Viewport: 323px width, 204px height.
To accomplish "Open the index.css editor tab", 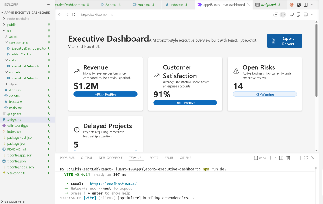I will (x=177, y=5).
